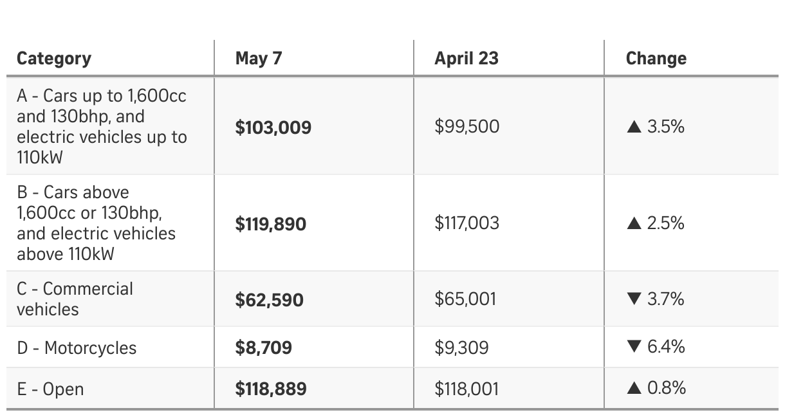Click the up arrow beside 2.5%
Viewport: 785px width, 417px height.
[634, 223]
